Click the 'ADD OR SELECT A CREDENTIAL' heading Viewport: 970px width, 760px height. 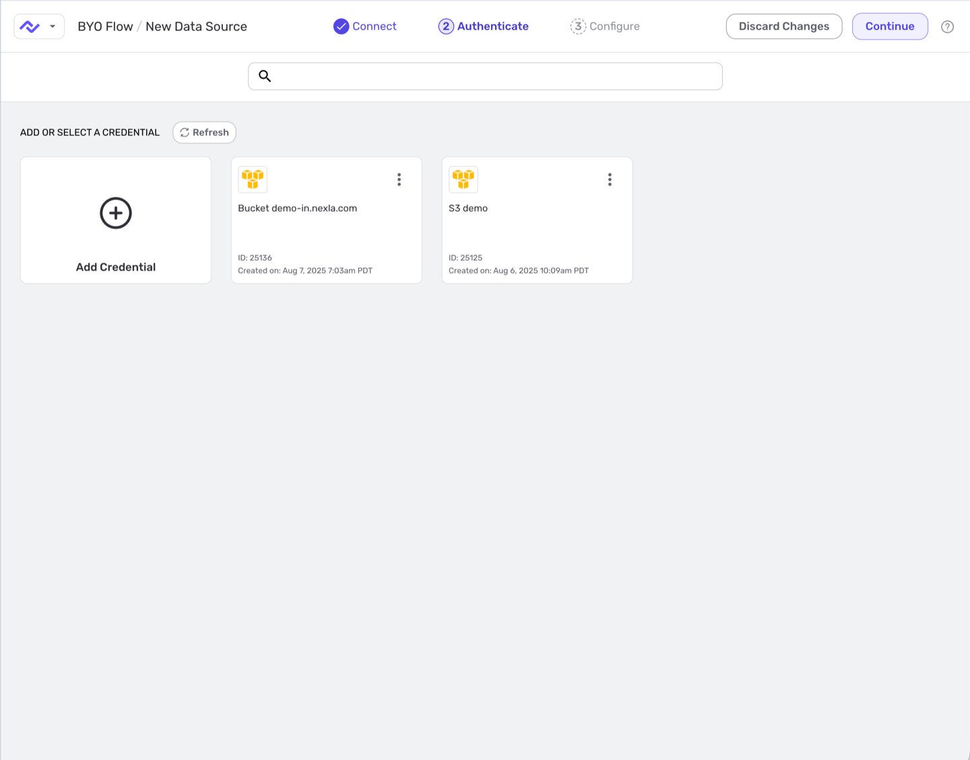coord(90,133)
